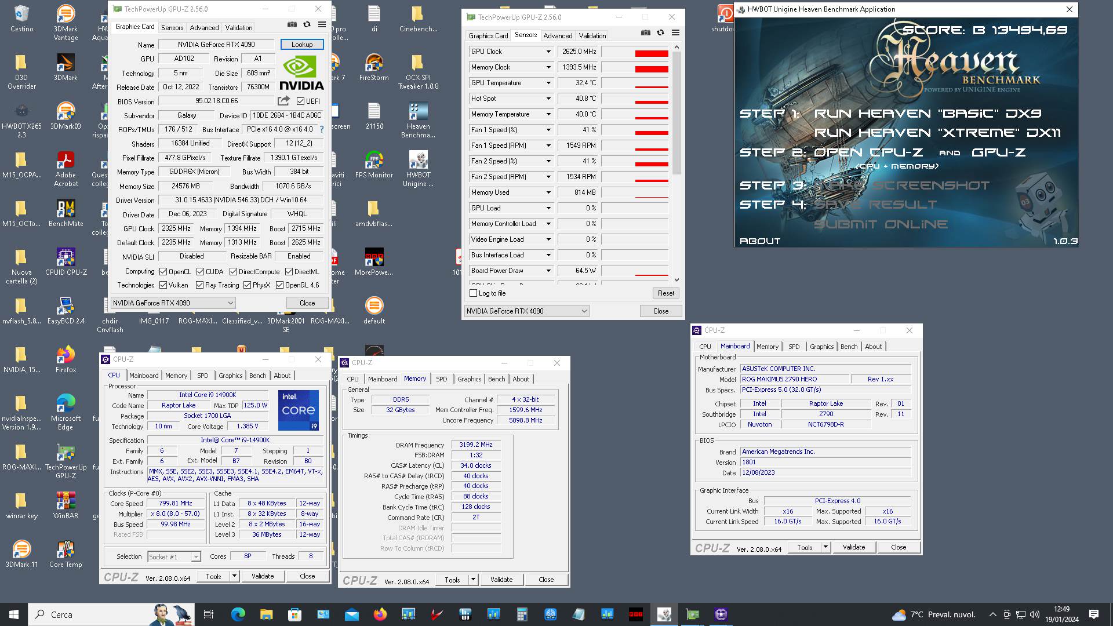1113x626 pixels.
Task: Click the Lookup button in GPU-Z
Action: pyautogui.click(x=302, y=45)
